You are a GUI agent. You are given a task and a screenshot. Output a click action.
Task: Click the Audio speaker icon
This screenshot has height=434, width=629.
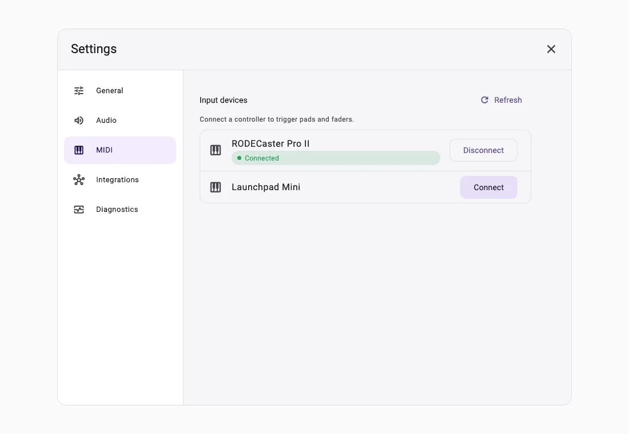tap(79, 120)
